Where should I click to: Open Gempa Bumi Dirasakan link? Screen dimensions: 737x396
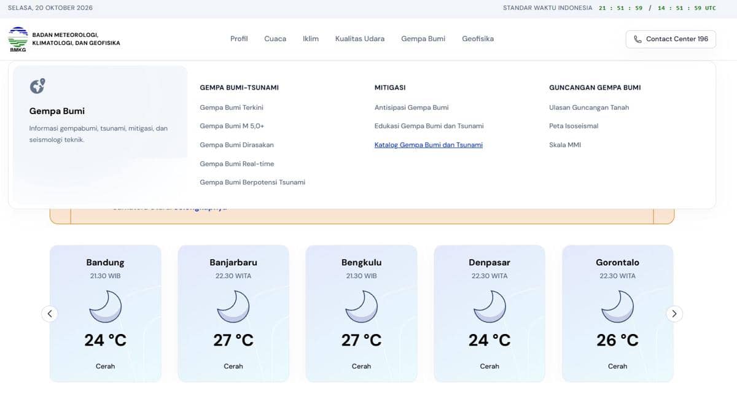point(237,145)
